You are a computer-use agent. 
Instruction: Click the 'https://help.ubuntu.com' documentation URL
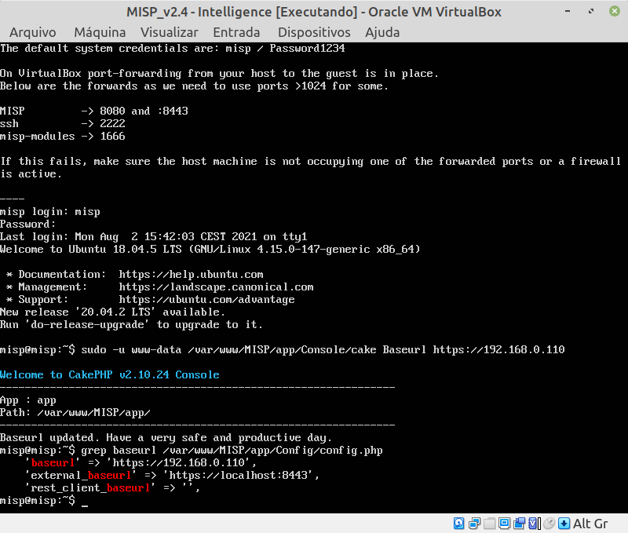191,274
